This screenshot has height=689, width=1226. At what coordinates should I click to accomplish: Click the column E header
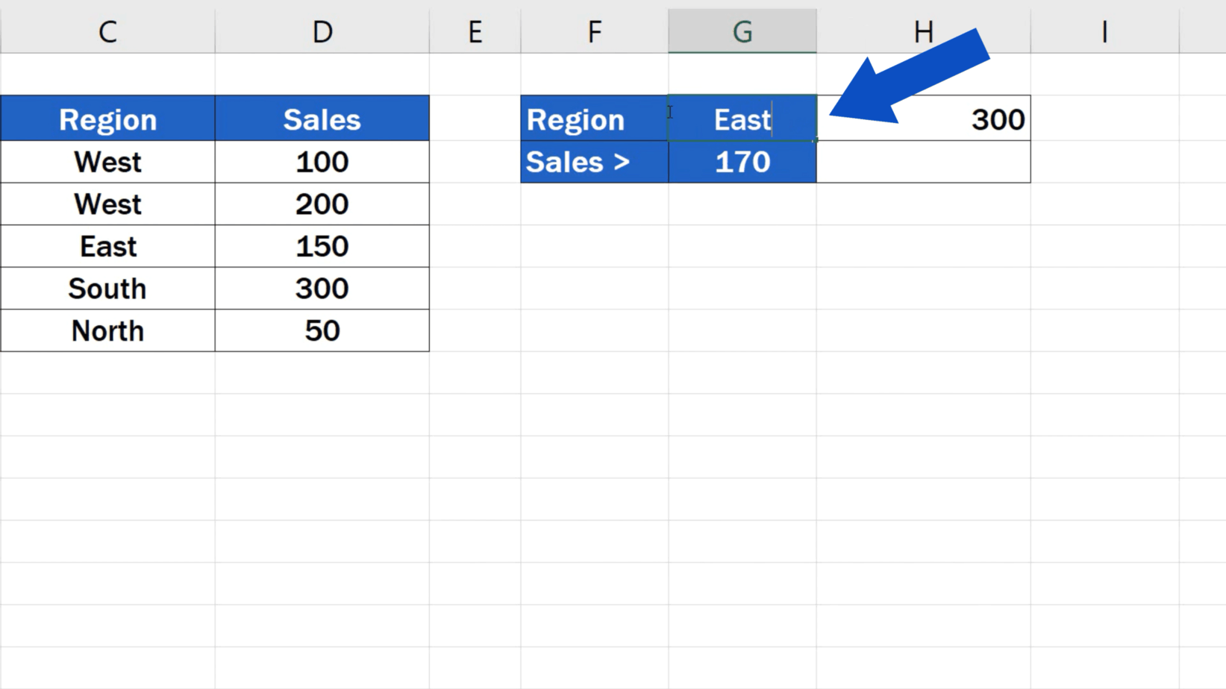475,31
